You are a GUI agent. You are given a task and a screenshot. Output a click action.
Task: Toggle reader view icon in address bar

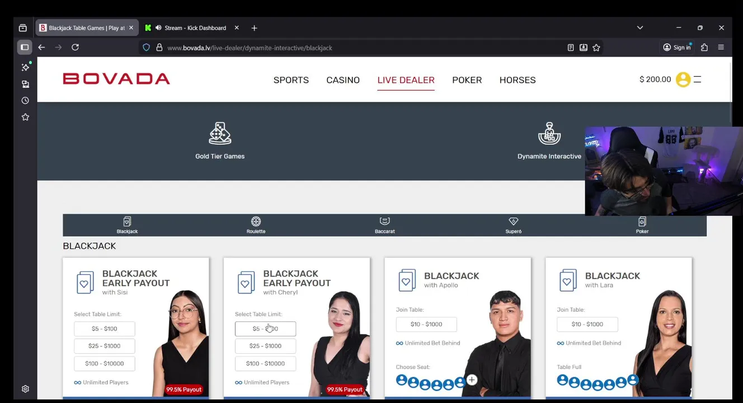tap(571, 48)
